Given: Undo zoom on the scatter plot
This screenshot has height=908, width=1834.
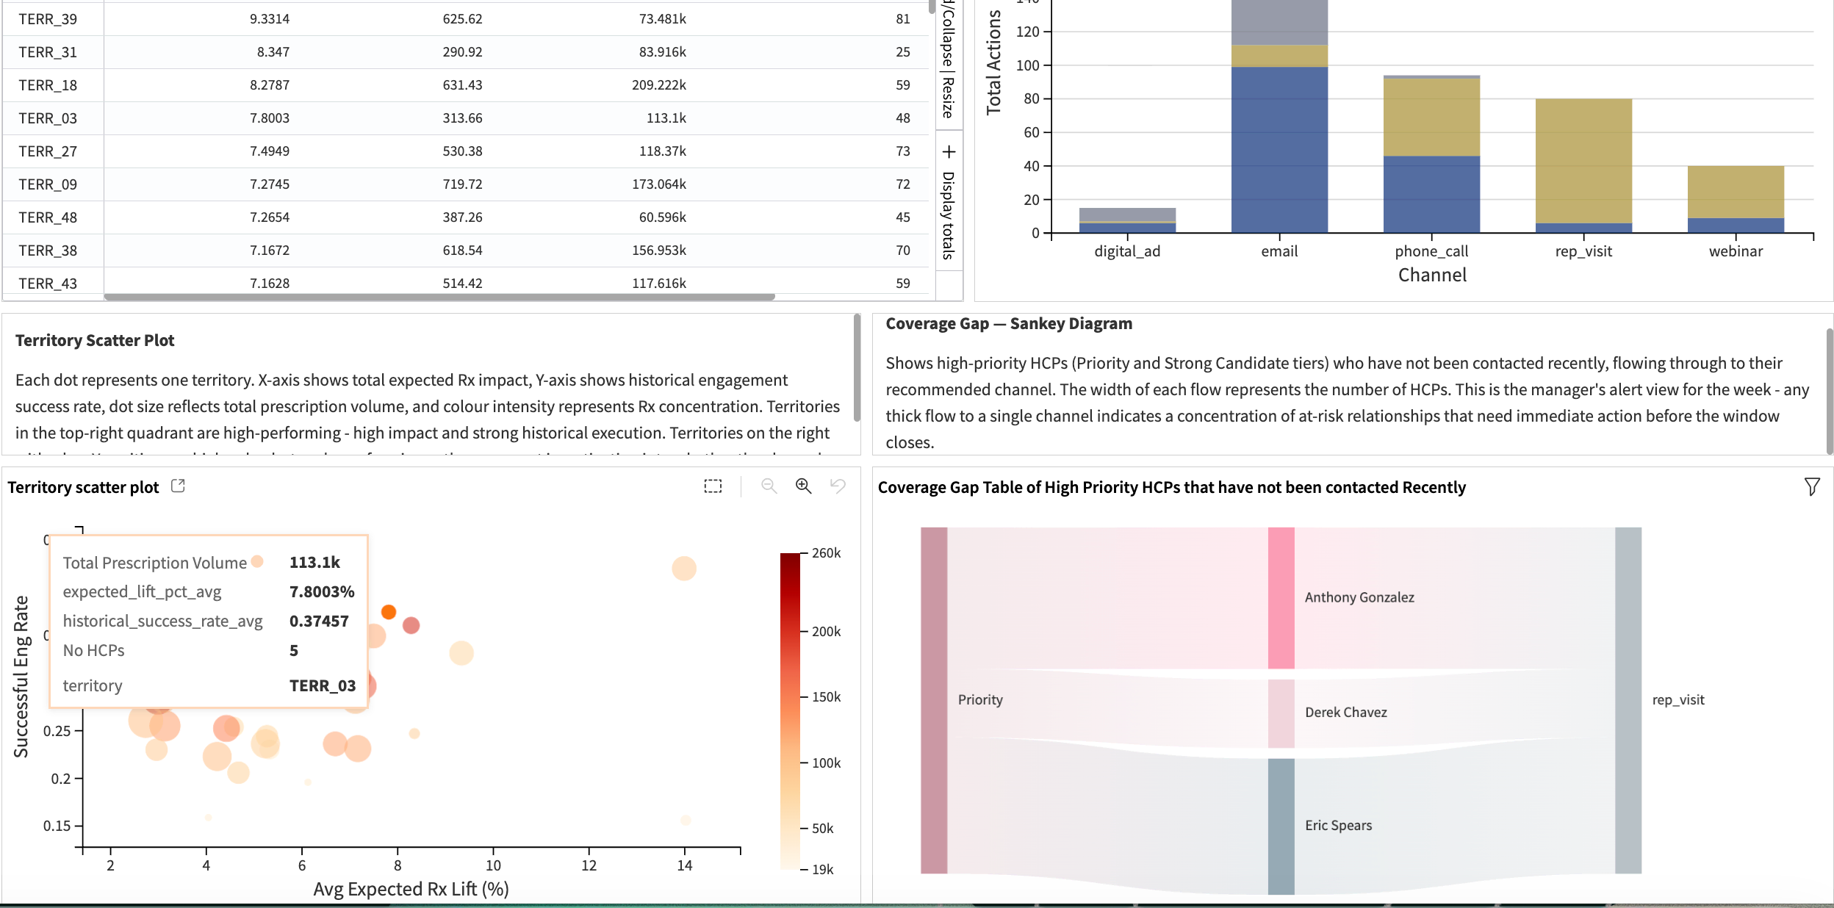Looking at the screenshot, I should (838, 486).
